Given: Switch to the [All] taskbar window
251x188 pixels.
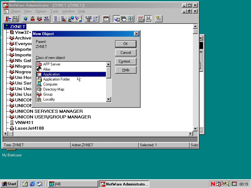Looking at the screenshot, I should click(x=73, y=184).
